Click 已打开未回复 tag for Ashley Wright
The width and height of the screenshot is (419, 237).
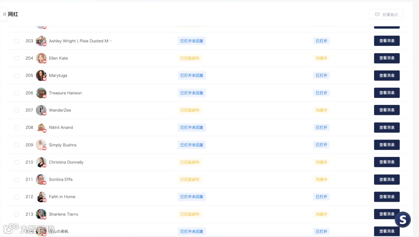(x=192, y=41)
